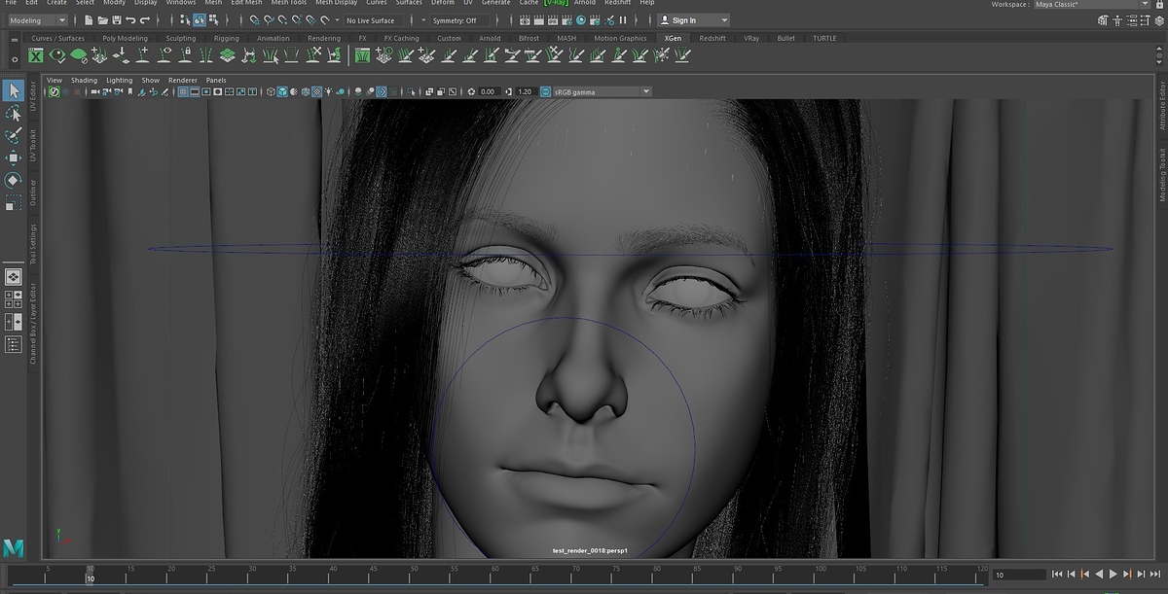The image size is (1168, 594).
Task: Switch to the Poly Modeling shelf tab
Action: tap(125, 38)
